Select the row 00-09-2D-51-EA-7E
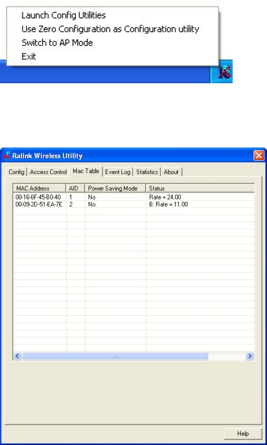Screen dimensions: 267x445 pos(134,205)
